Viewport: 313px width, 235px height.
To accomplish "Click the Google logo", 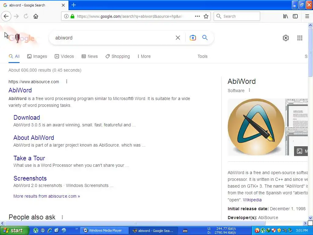I will coord(22,38).
